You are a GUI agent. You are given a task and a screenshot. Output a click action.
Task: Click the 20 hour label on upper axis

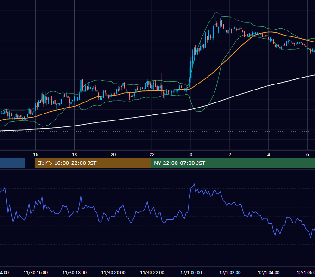coord(113,154)
